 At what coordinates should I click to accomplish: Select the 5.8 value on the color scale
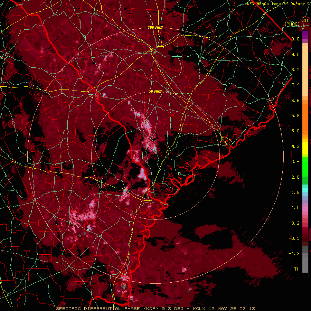pyautogui.click(x=295, y=116)
